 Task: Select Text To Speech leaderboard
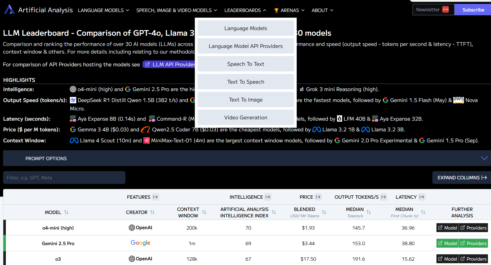click(x=246, y=82)
